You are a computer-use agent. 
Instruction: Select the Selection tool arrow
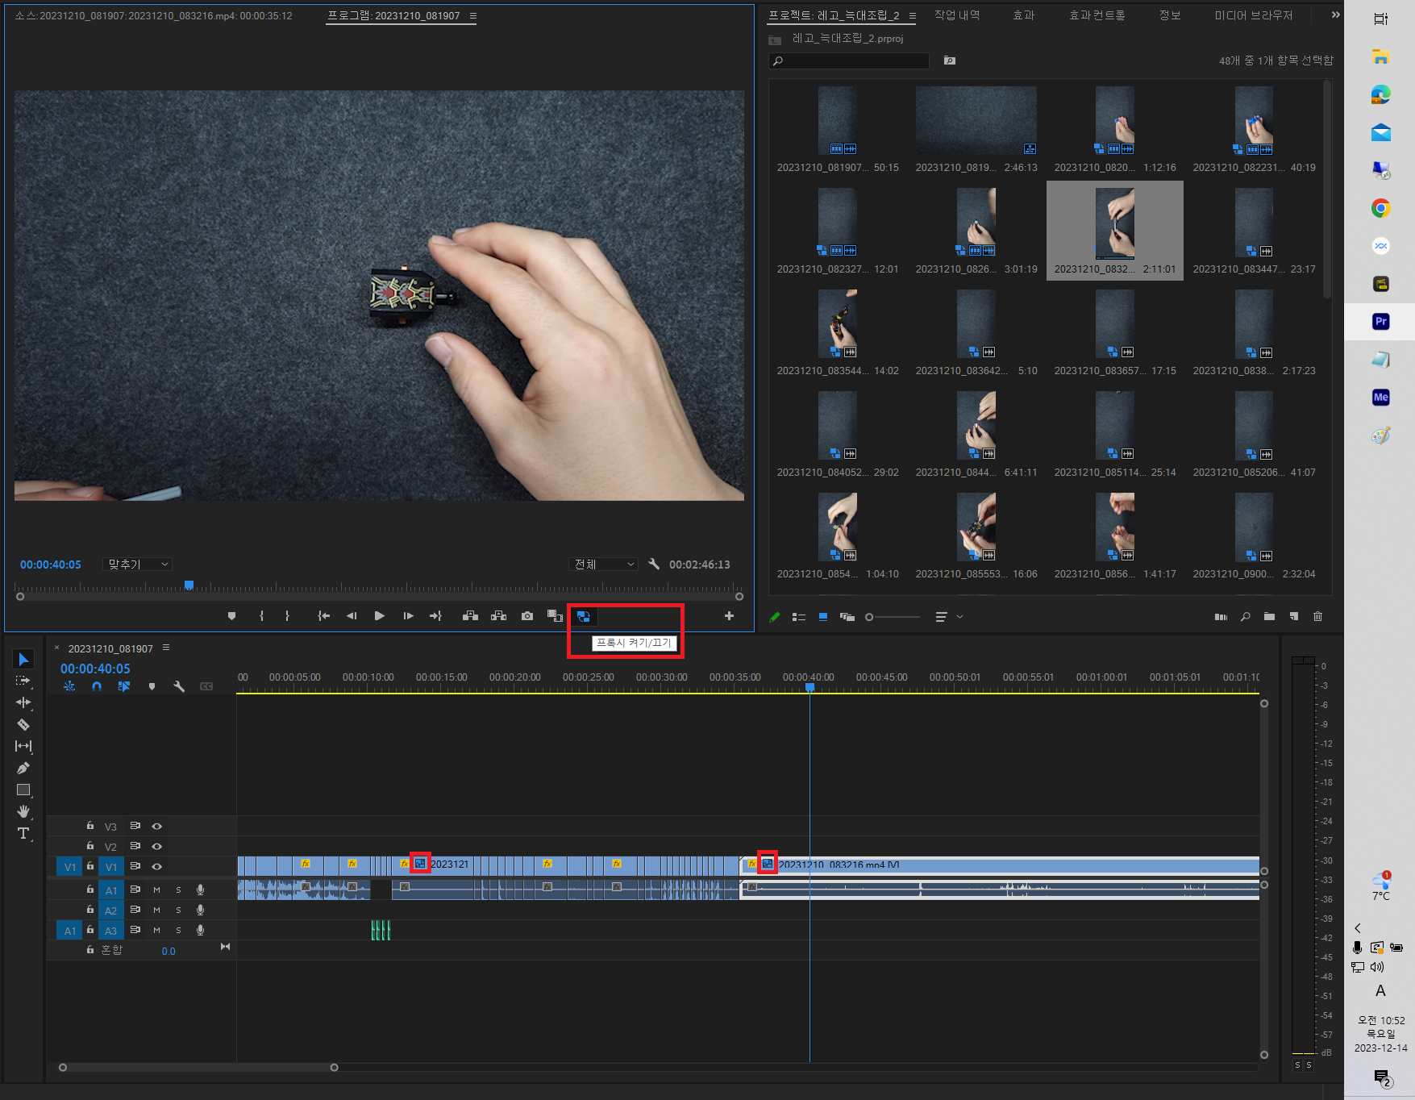(23, 660)
